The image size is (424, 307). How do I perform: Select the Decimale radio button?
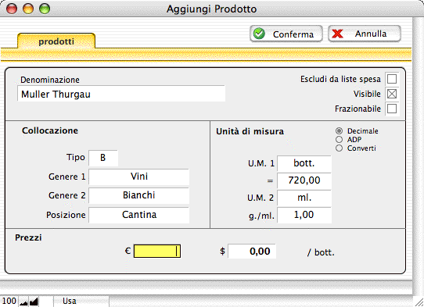(x=339, y=131)
